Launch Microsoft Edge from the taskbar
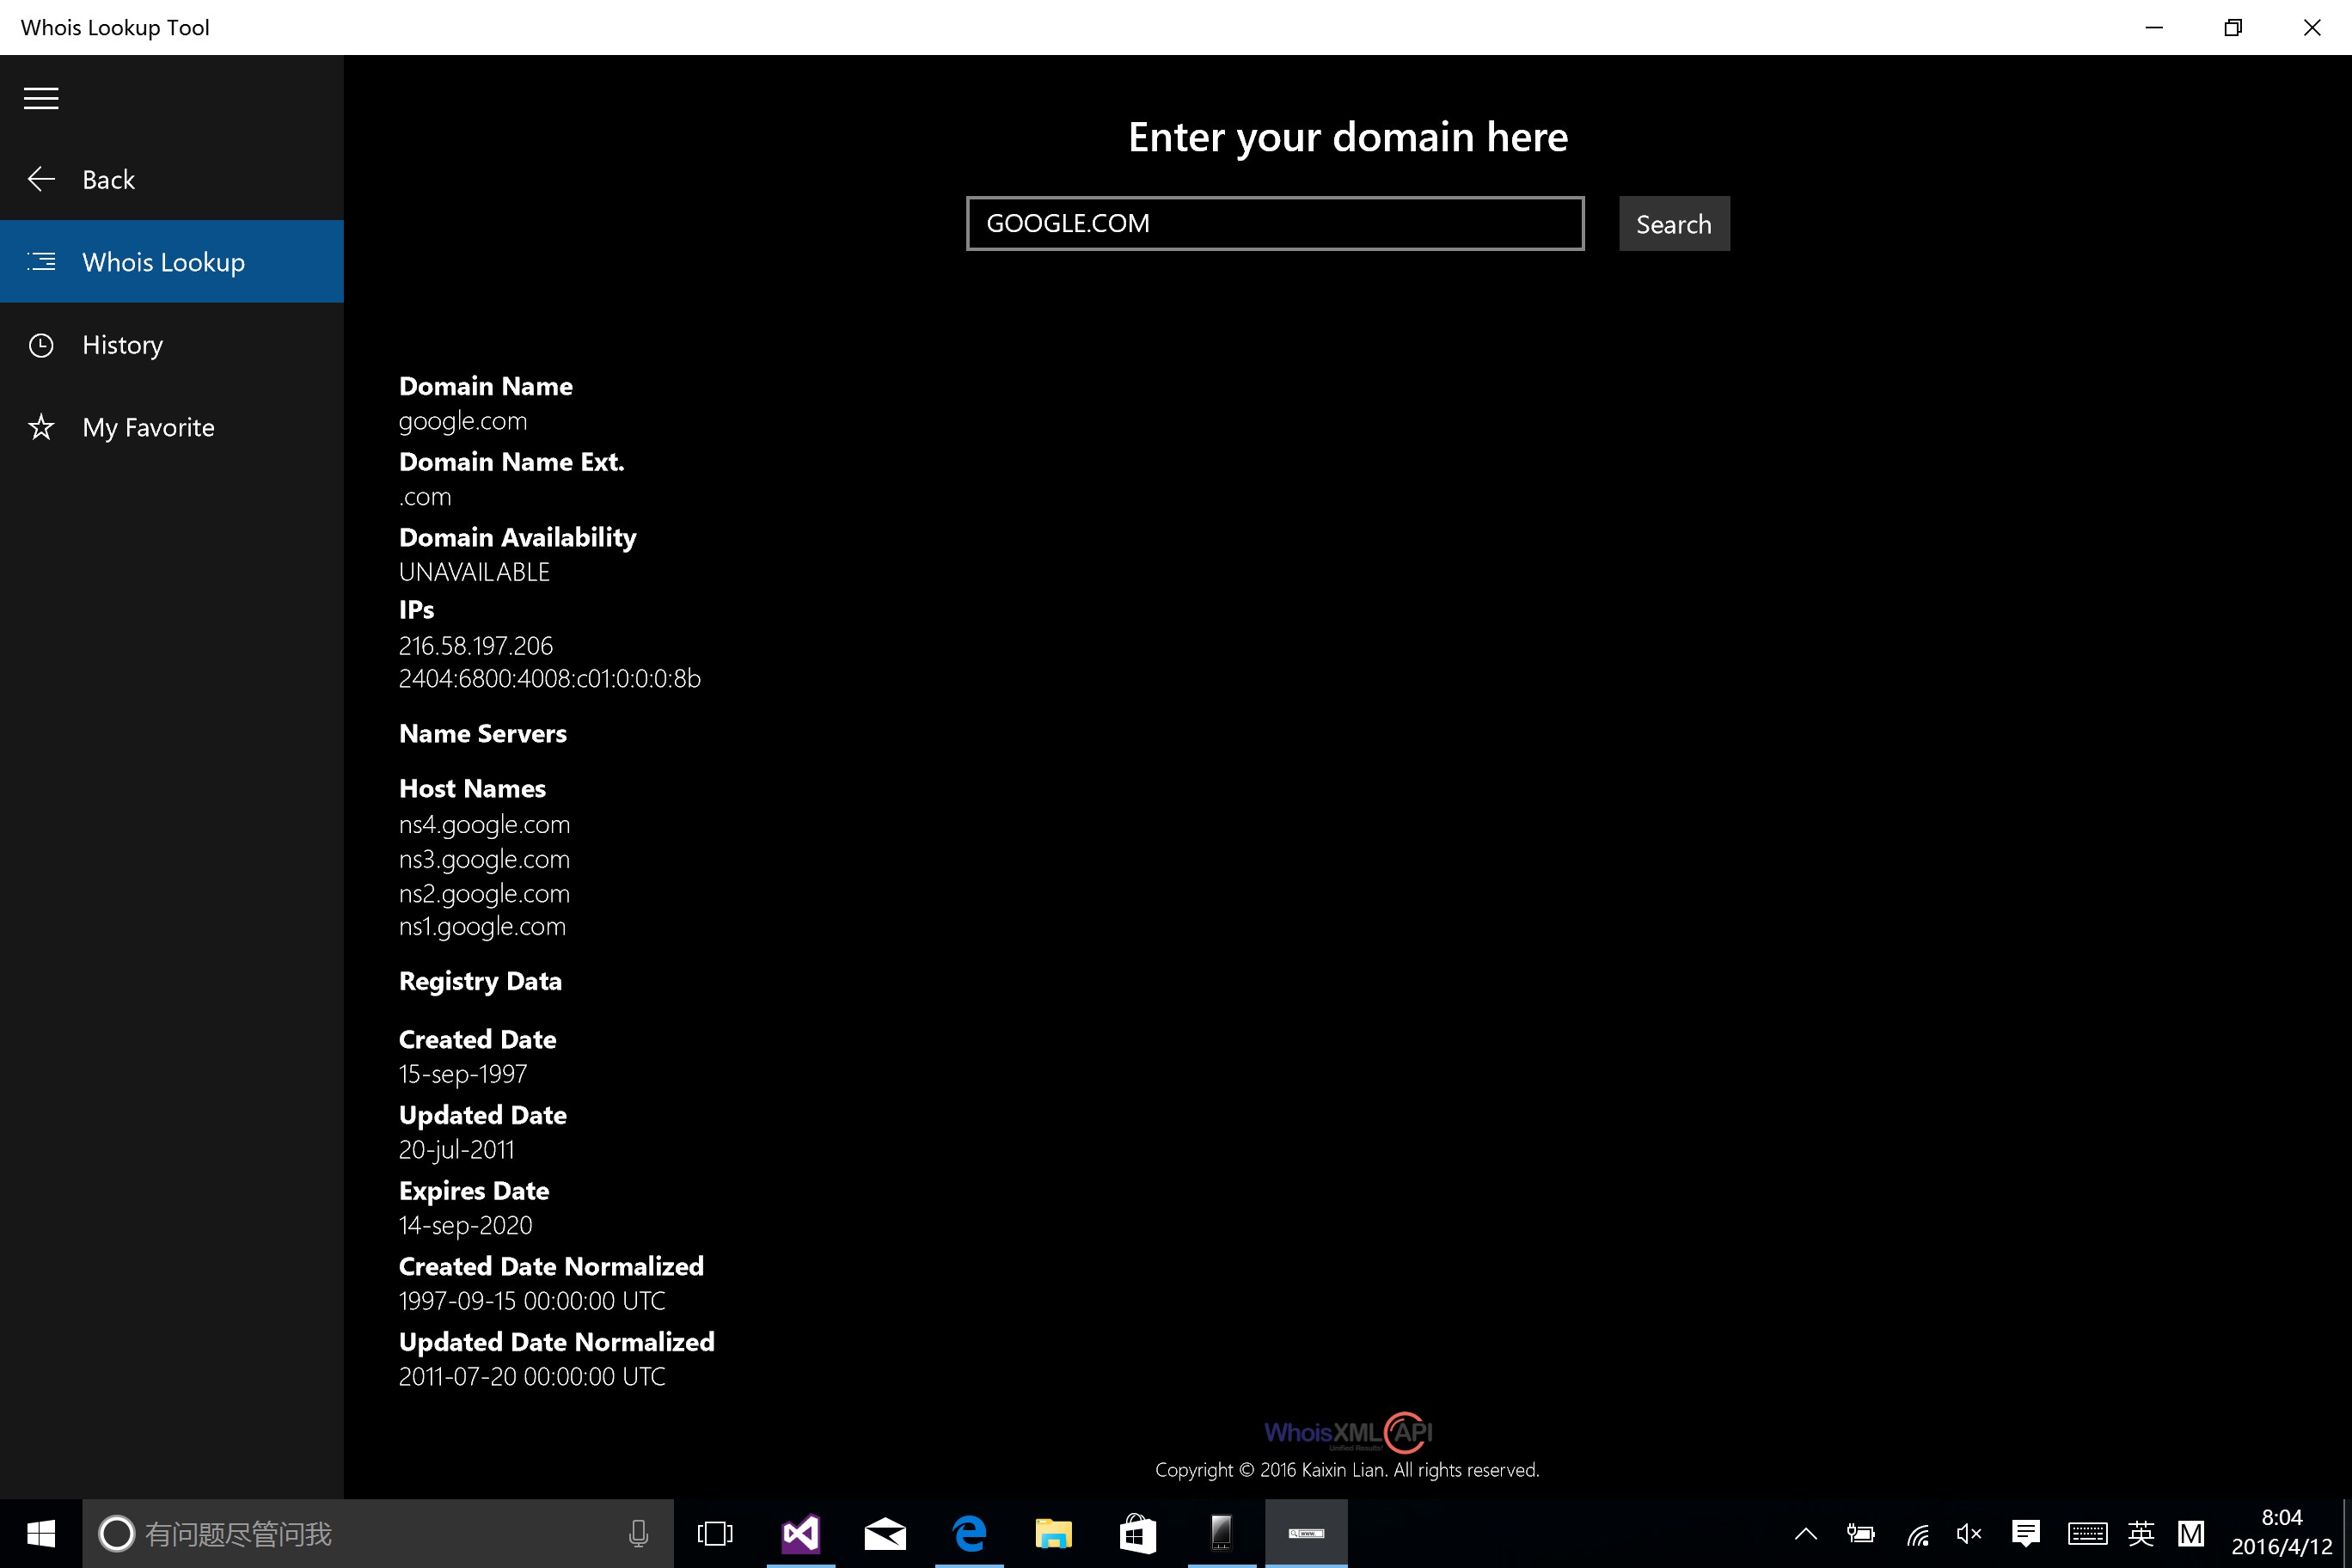The width and height of the screenshot is (2352, 1568). point(969,1533)
